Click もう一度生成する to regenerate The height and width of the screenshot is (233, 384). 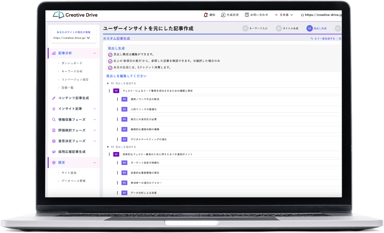tap(323, 39)
